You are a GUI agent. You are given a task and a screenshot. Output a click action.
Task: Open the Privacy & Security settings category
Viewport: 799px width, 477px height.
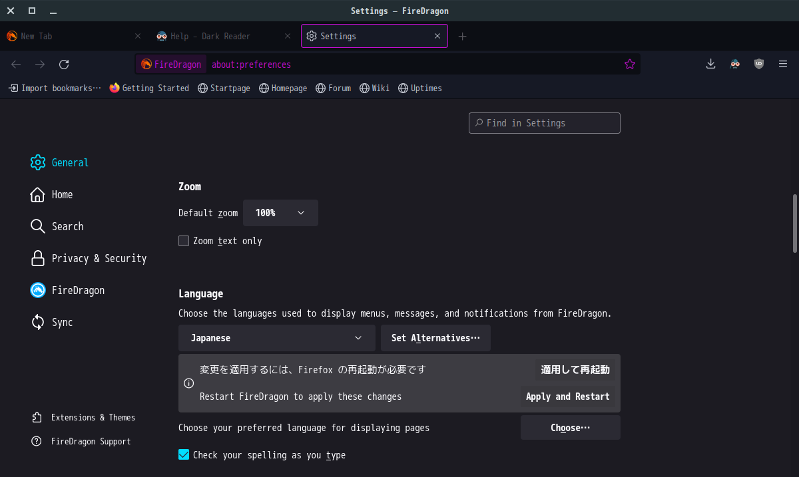pyautogui.click(x=89, y=258)
